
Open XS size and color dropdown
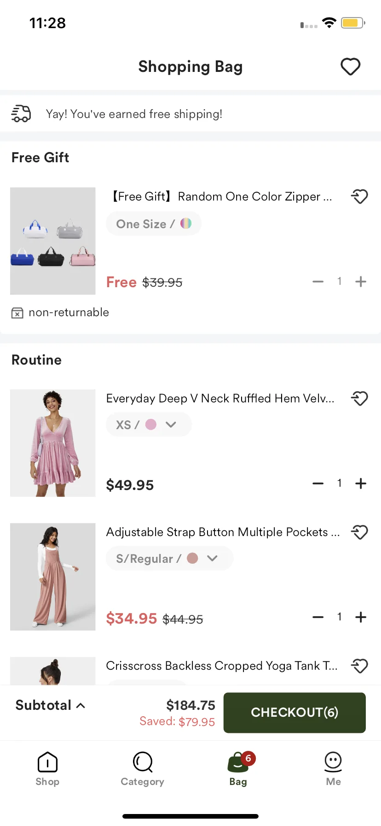[x=149, y=425]
